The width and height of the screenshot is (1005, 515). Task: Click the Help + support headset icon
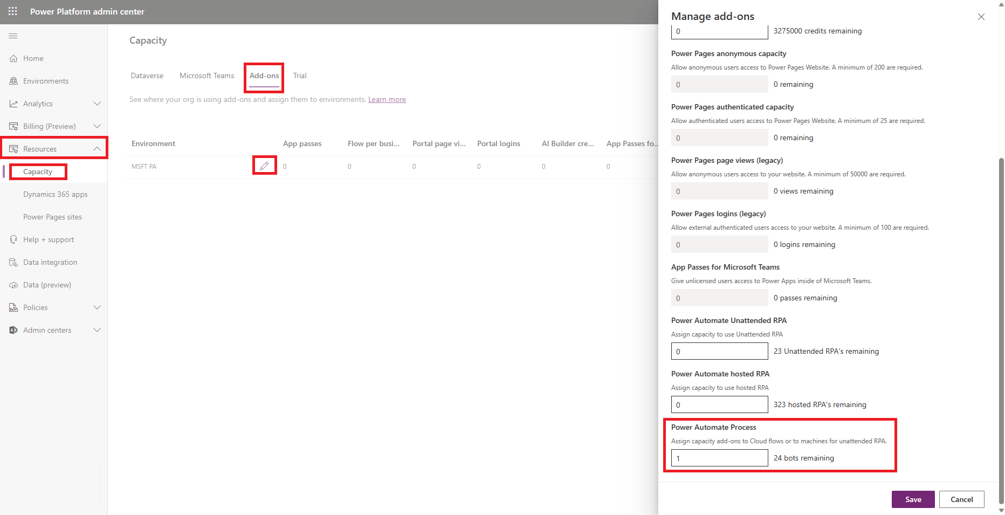(13, 239)
